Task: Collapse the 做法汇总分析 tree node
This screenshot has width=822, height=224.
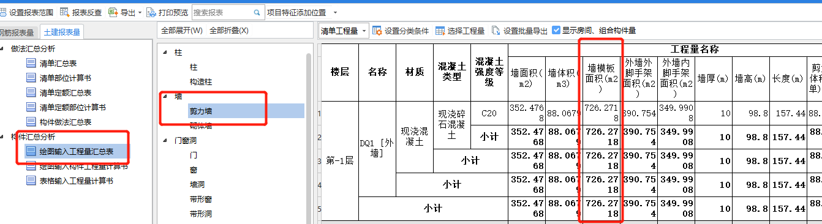Action: (2, 49)
